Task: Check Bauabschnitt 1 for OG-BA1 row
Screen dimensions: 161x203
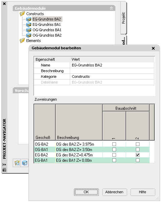Action: tap(114, 150)
